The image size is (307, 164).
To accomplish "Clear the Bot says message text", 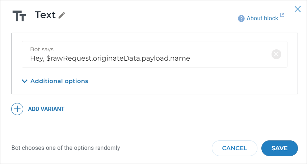I will pyautogui.click(x=276, y=54).
